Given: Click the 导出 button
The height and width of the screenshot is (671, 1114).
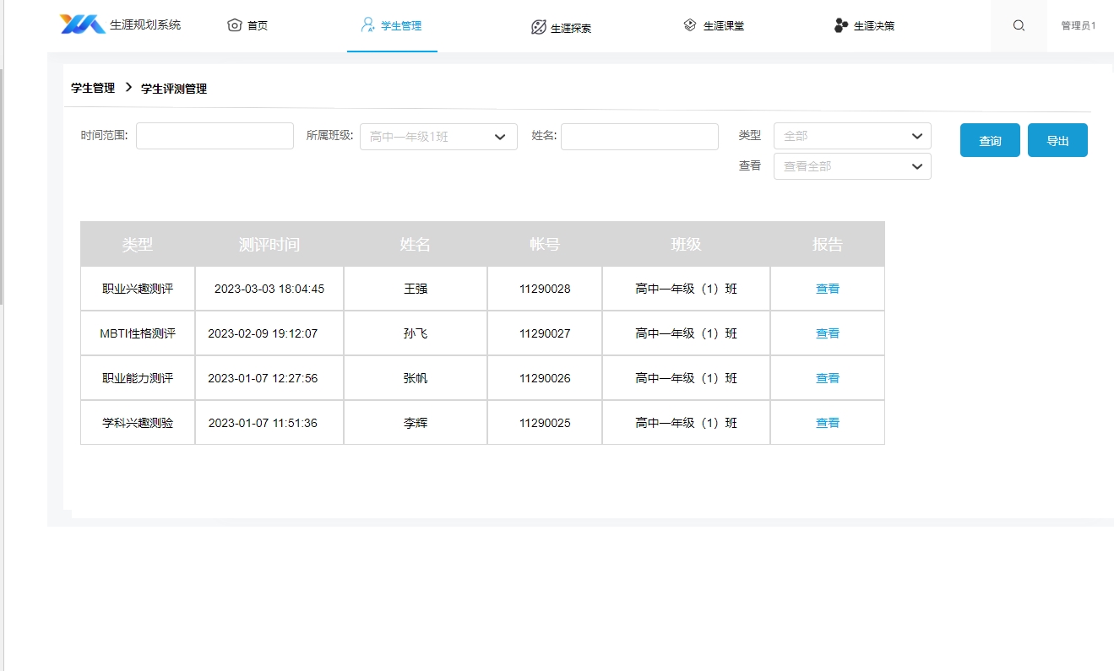Looking at the screenshot, I should tap(1057, 140).
